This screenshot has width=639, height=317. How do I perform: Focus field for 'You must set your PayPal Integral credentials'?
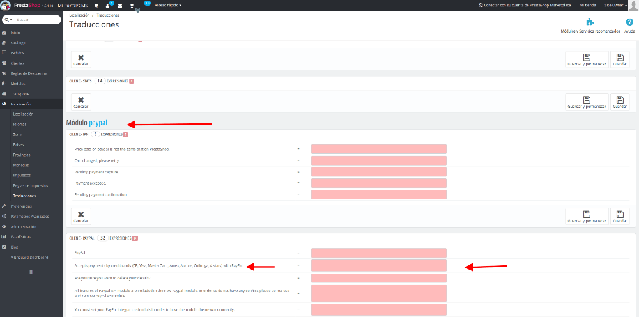coord(378,309)
